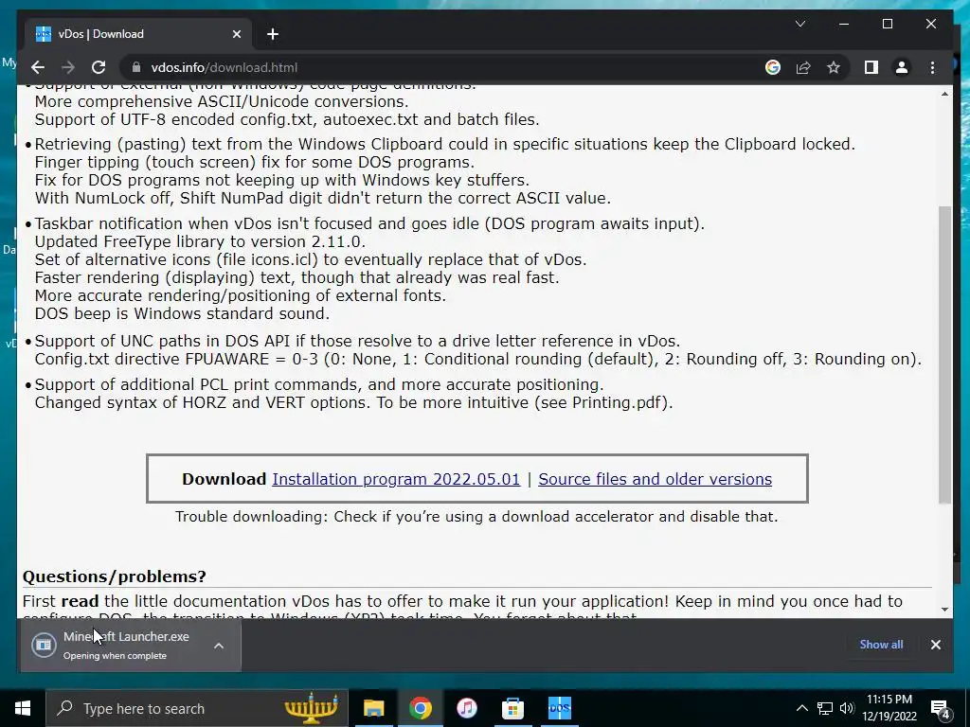Click the page scrollbar down arrow
This screenshot has width=970, height=727.
click(x=944, y=610)
